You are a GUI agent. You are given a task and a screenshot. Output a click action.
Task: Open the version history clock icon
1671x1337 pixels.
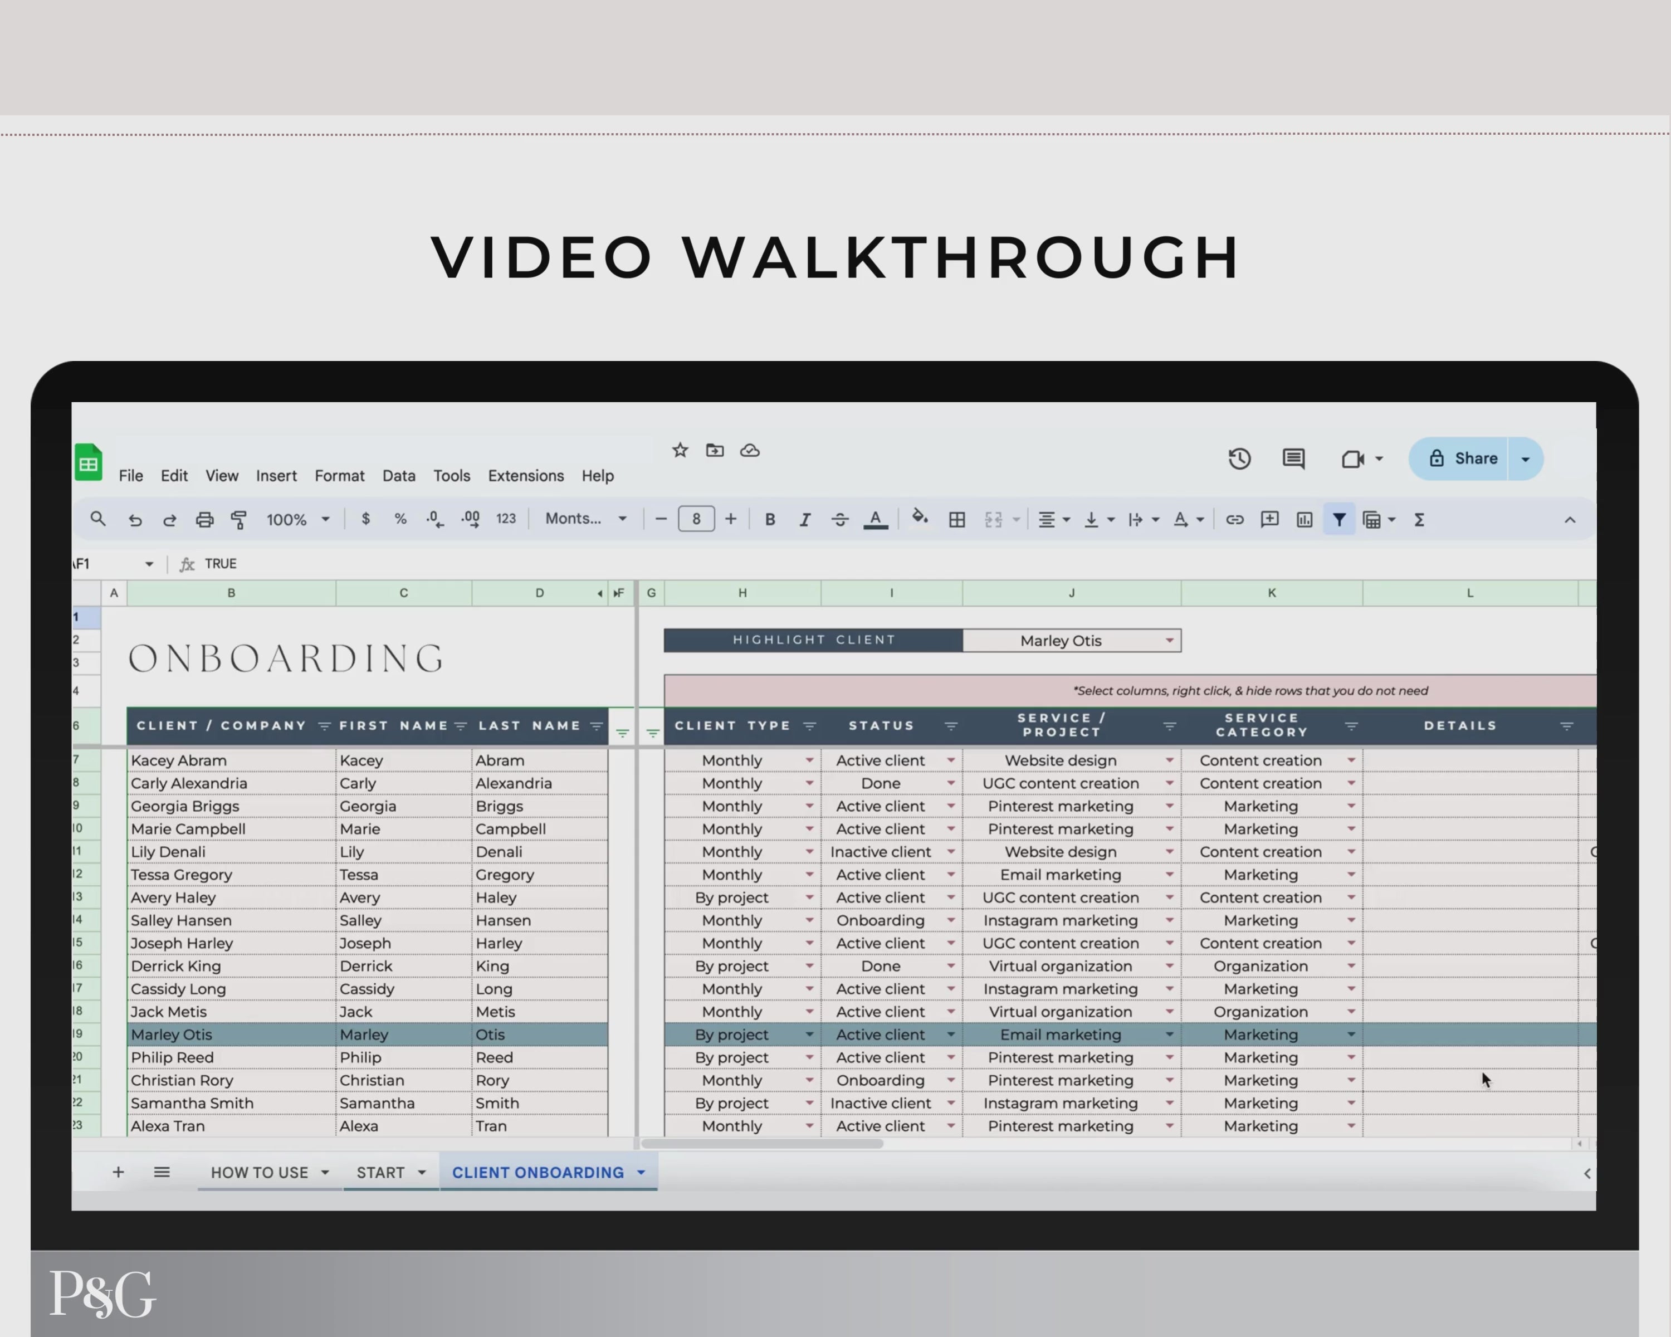(1239, 459)
